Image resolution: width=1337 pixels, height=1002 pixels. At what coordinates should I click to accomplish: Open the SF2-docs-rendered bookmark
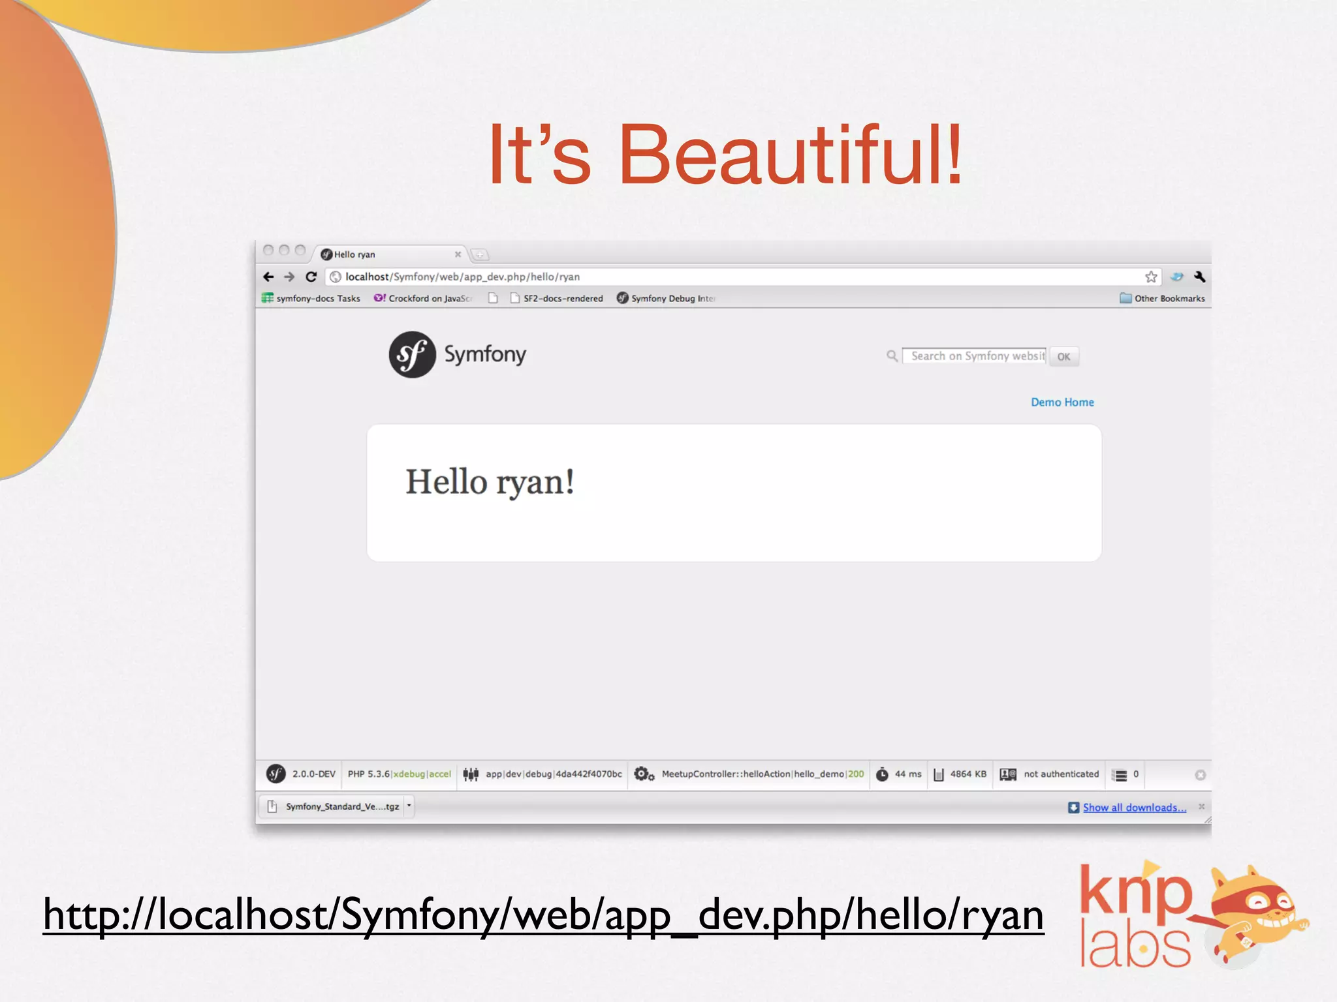coord(556,298)
